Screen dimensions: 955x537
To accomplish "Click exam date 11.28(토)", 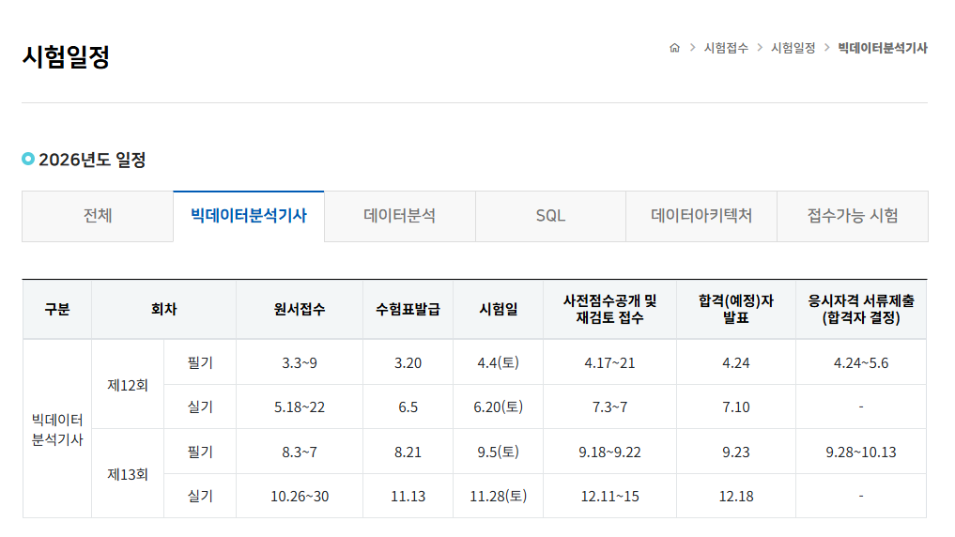I will click(499, 497).
